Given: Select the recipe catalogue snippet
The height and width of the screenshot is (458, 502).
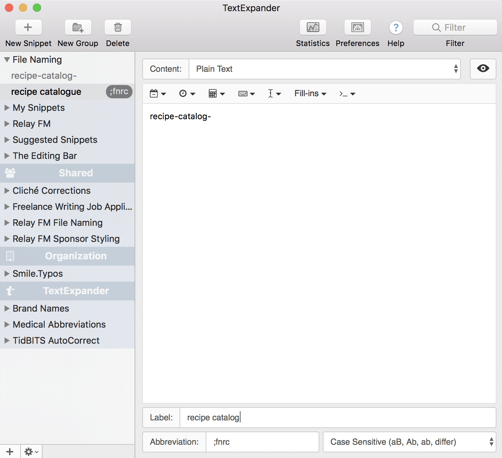Looking at the screenshot, I should click(x=67, y=92).
